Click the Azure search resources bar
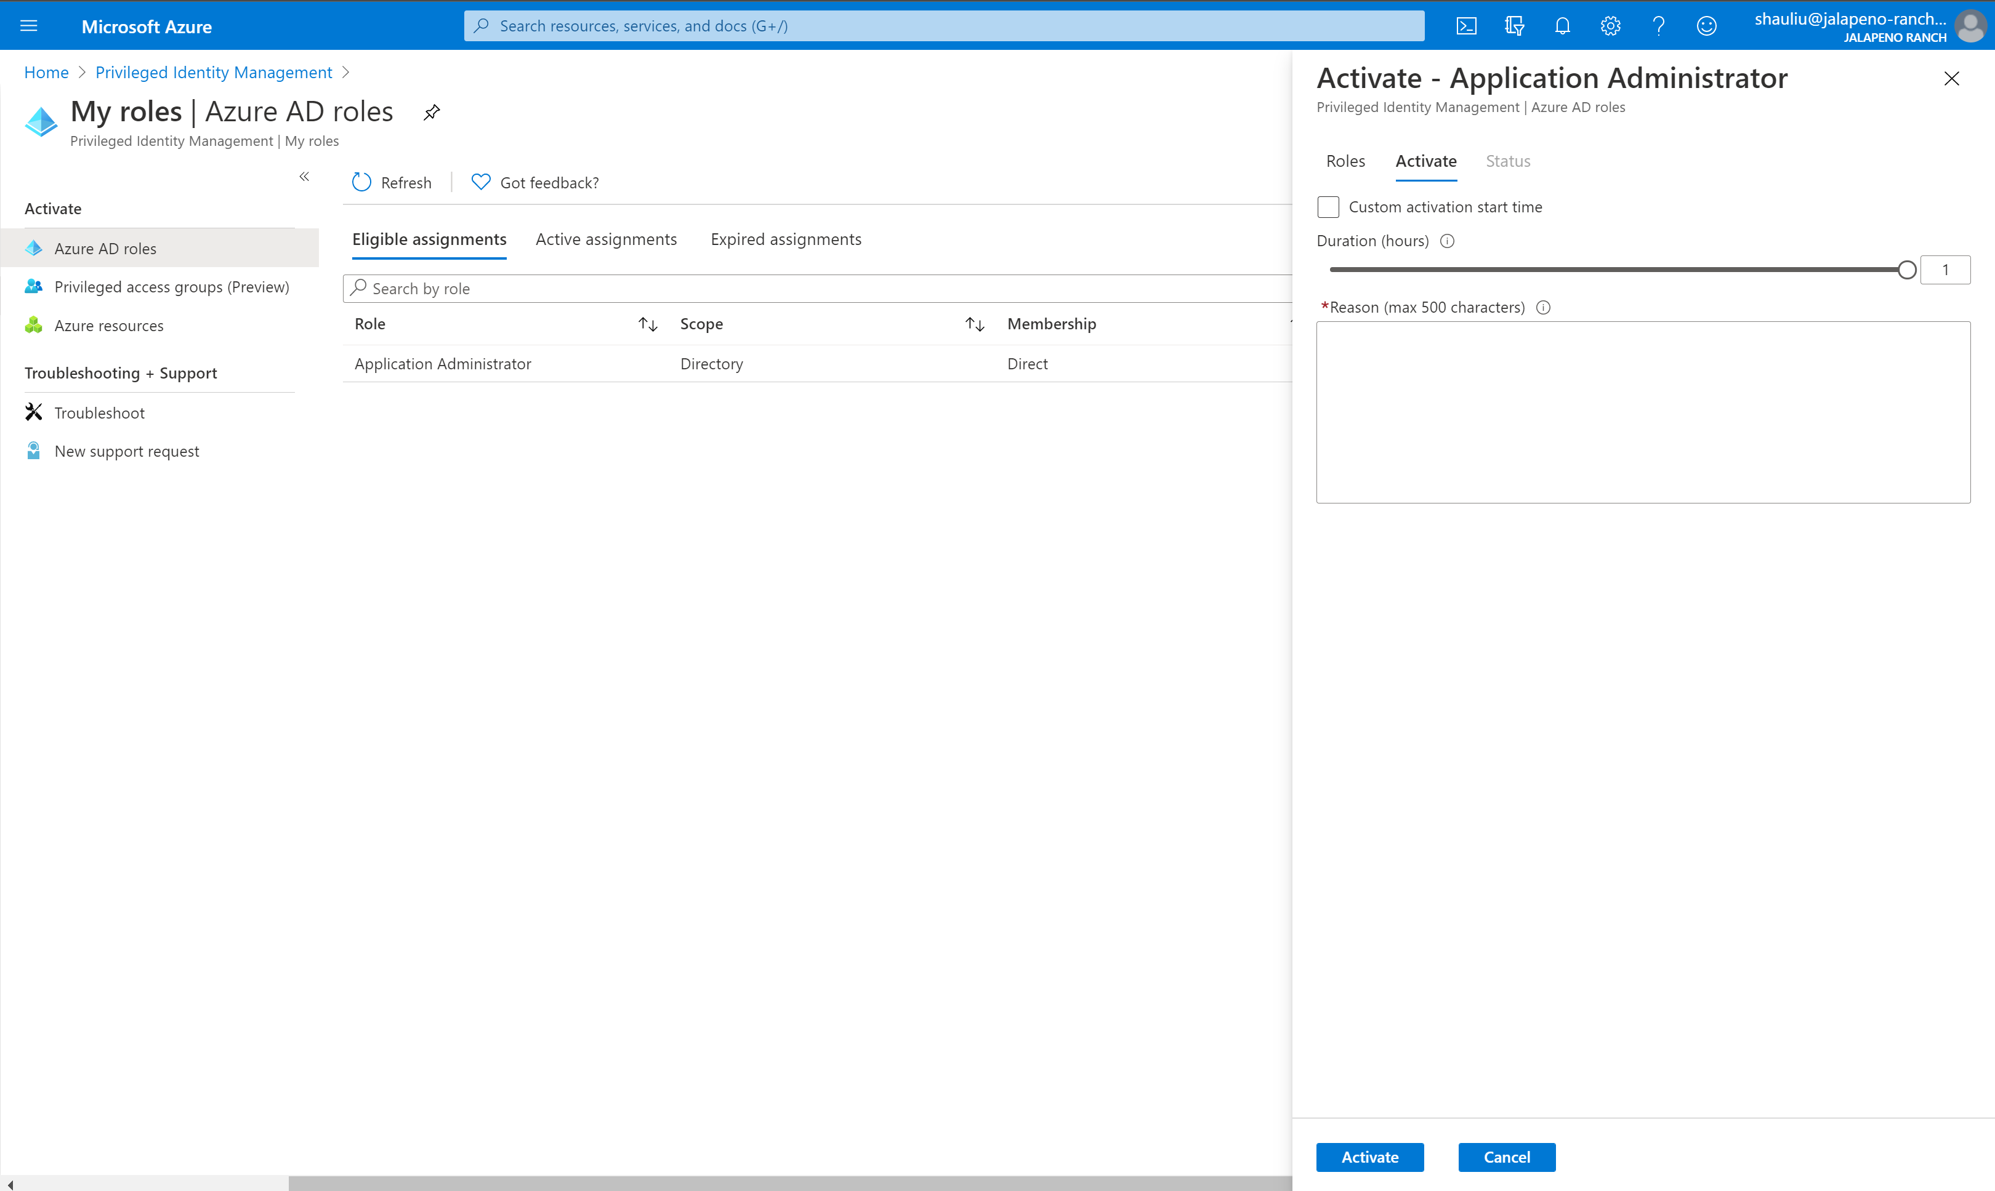1995x1191 pixels. [x=944, y=26]
